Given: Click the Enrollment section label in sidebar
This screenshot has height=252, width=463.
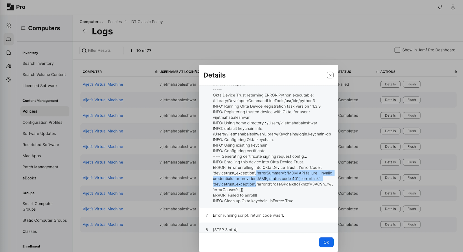Looking at the screenshot, I should (31, 247).
